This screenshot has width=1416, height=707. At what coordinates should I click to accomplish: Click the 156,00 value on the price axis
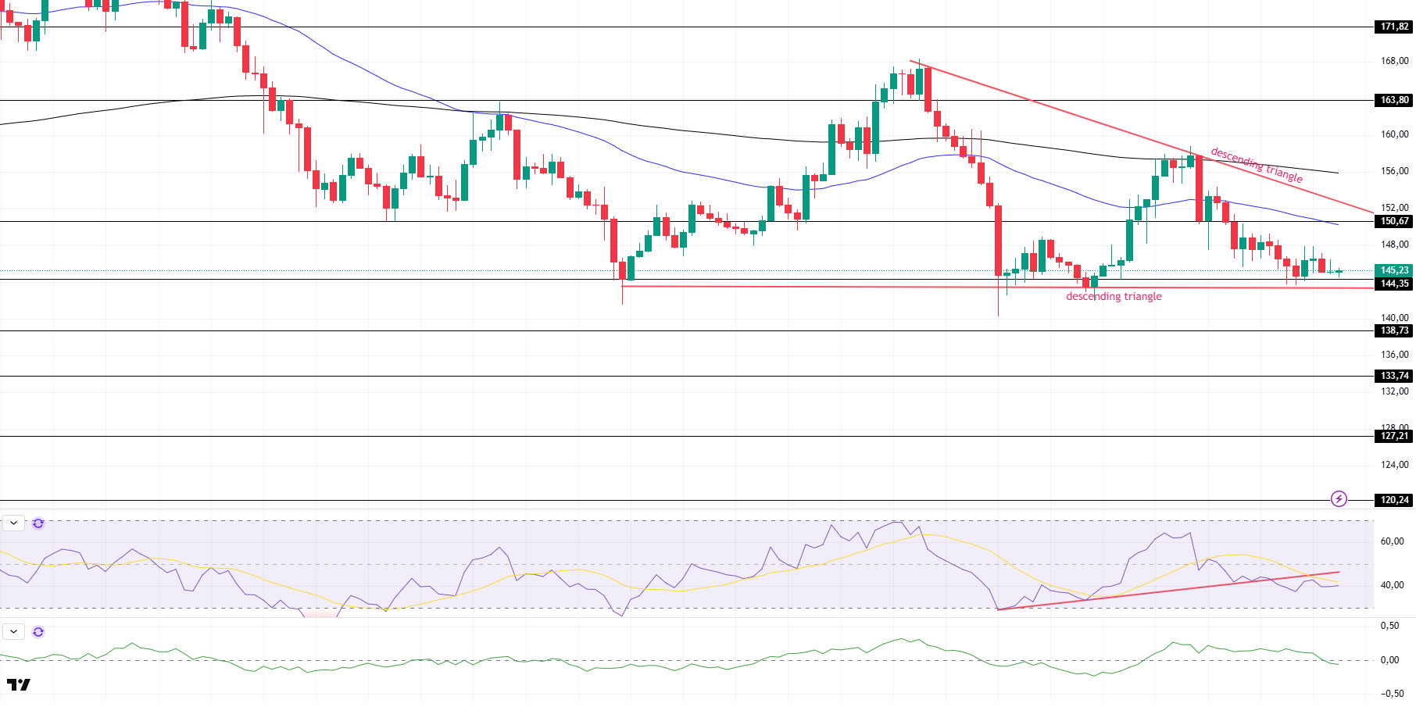tap(1394, 171)
